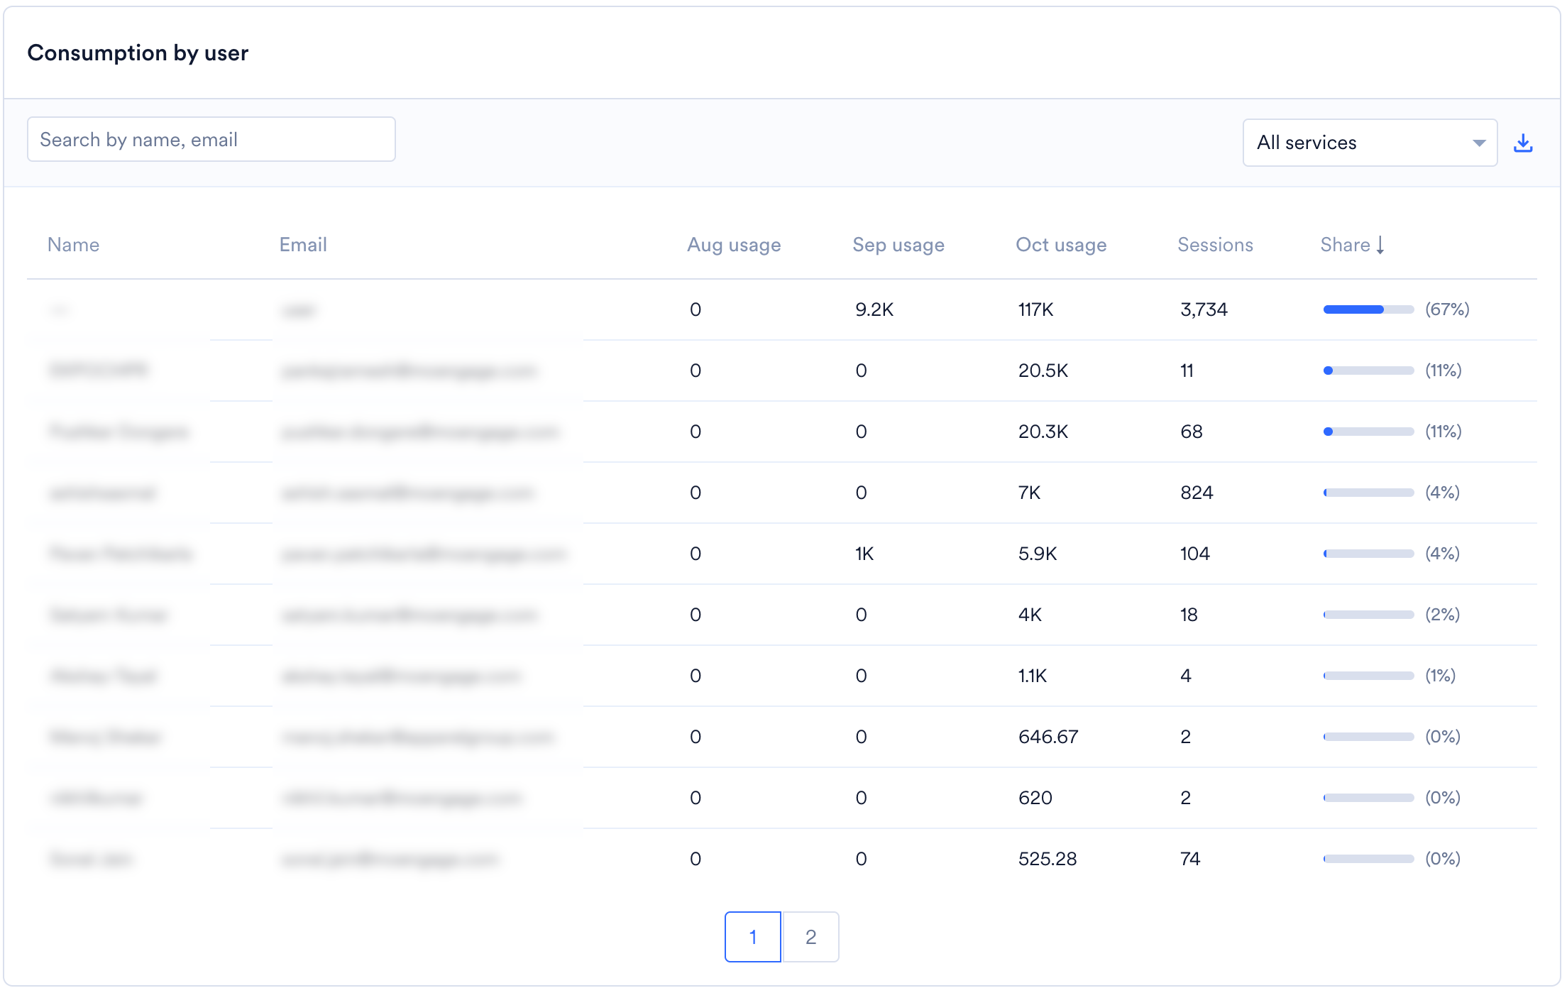Click the 620 Oct usage cell
The height and width of the screenshot is (988, 1567).
tap(1035, 798)
